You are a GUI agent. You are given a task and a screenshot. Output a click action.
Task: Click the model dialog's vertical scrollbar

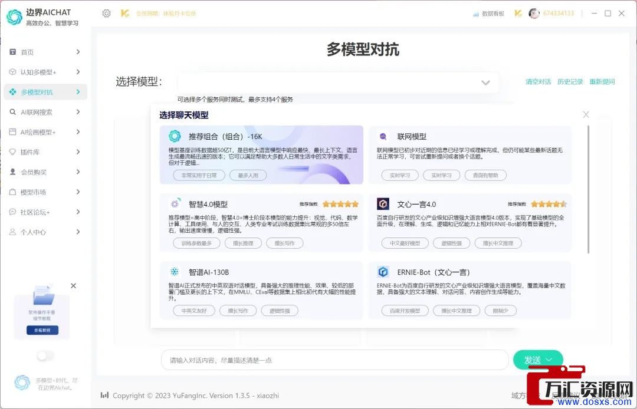point(588,190)
